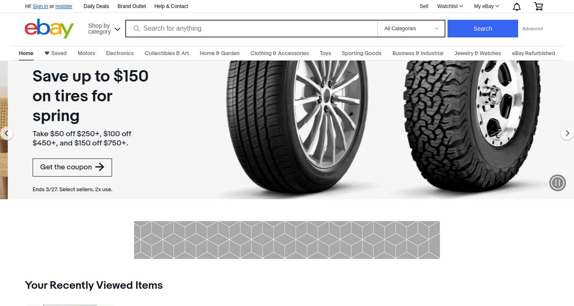574x306 pixels.
Task: Click the Save up to $150 headline
Action: tap(90, 96)
